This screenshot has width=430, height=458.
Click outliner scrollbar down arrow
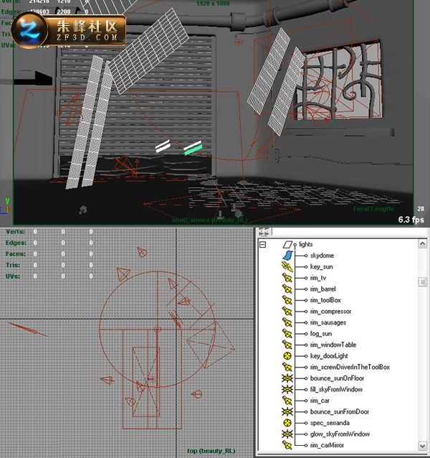tap(422, 446)
